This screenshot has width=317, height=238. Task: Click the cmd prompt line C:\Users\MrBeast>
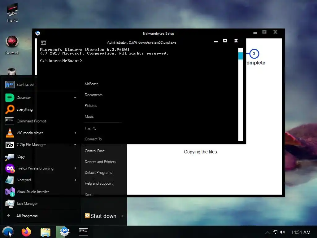(61, 61)
